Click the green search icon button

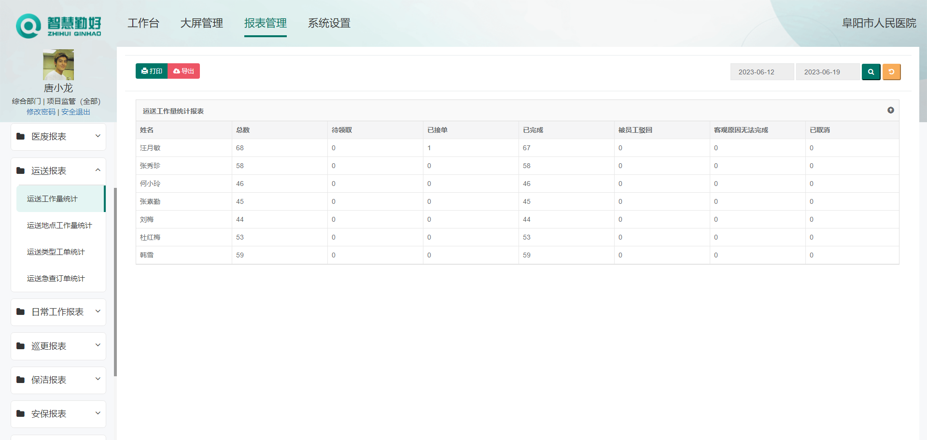point(871,72)
